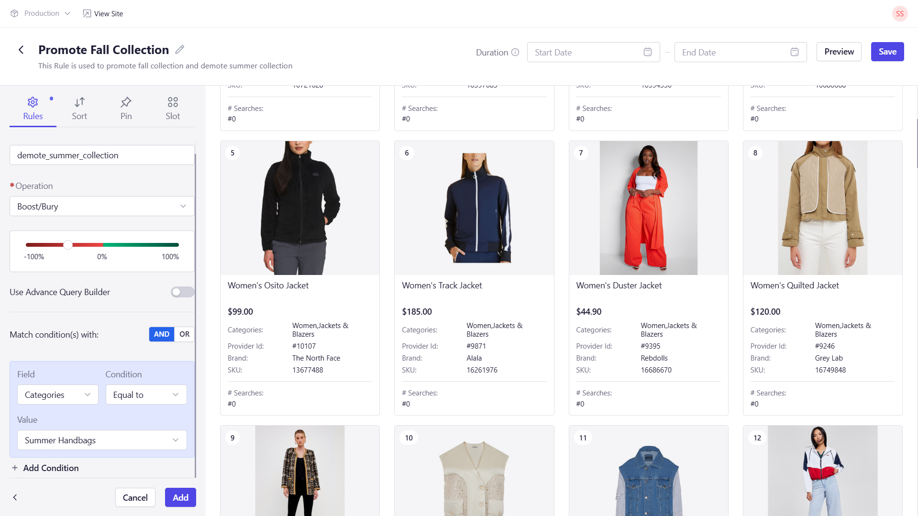
Task: Save the merchandising rule
Action: pyautogui.click(x=887, y=52)
